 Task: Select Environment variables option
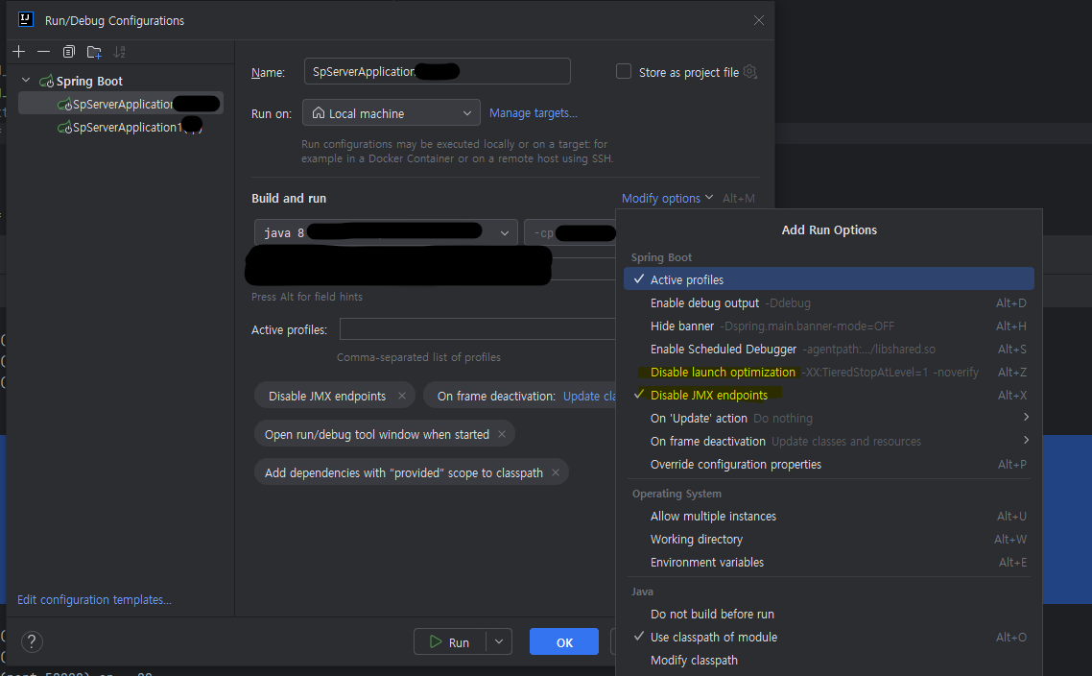tap(829, 563)
